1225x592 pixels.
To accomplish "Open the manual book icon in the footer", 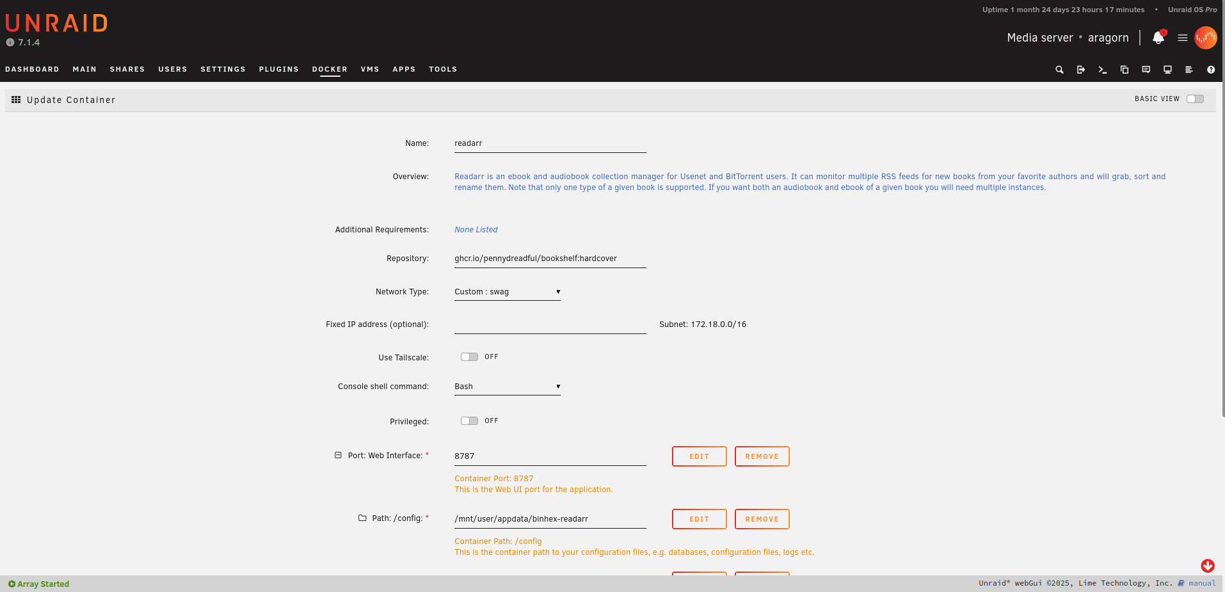I will (1181, 583).
